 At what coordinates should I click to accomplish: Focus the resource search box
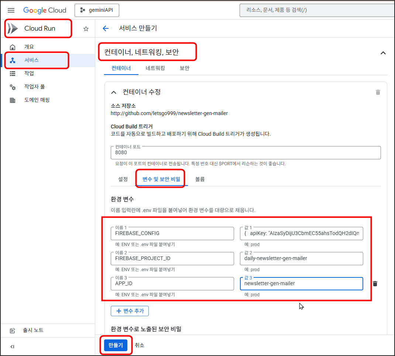(317, 10)
